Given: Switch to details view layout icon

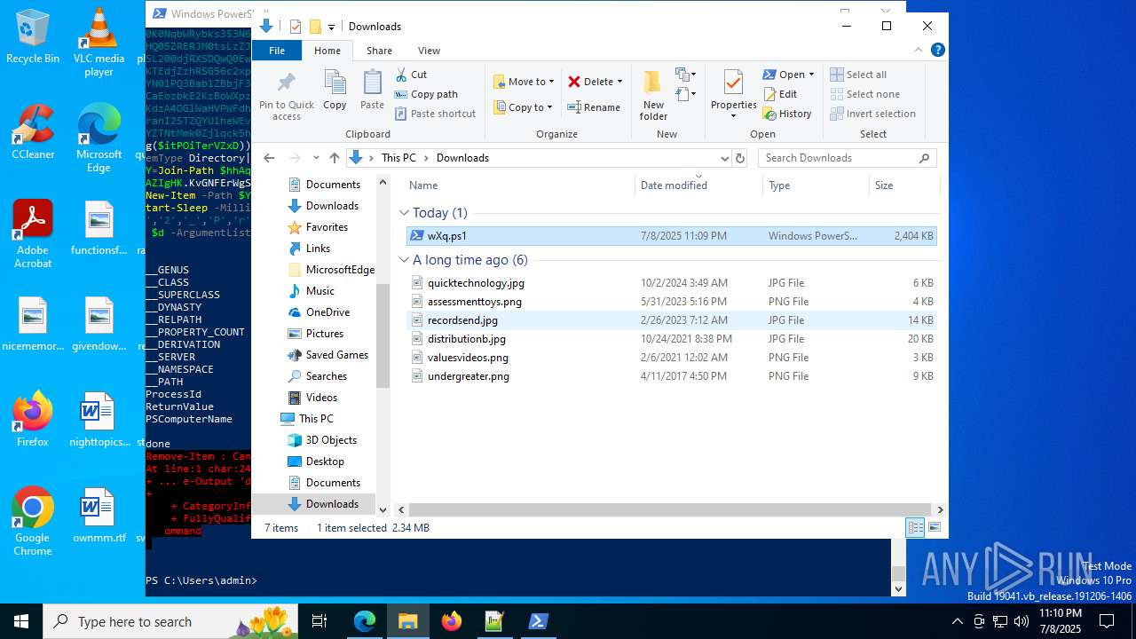Looking at the screenshot, I should tap(915, 527).
